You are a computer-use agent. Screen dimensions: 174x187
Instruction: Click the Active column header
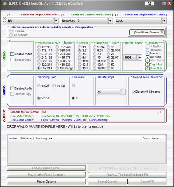point(13,138)
